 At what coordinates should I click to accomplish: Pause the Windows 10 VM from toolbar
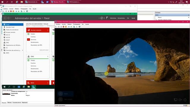[x=69, y=27]
